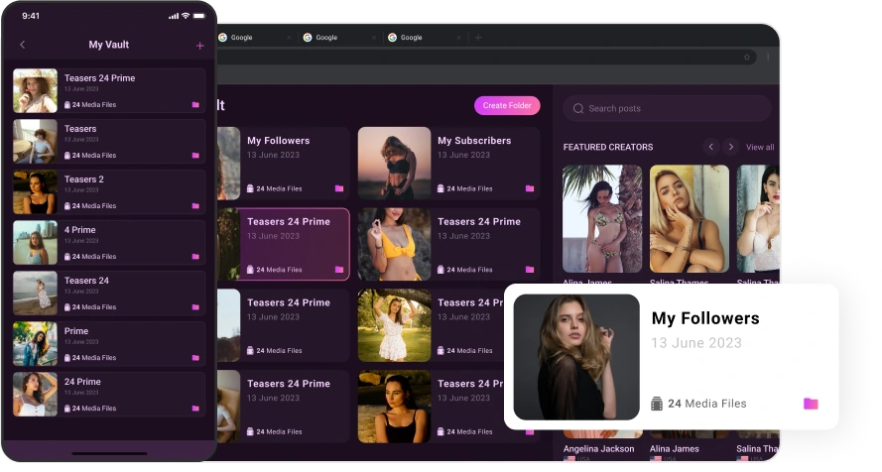Select the highlighted Teasers 24 Prime card
This screenshot has width=882, height=472.
(284, 244)
